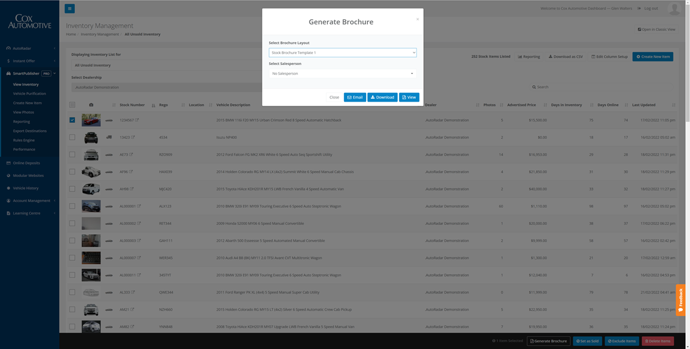
Task: Click Set as Sold in bottom bar
Action: pos(588,341)
